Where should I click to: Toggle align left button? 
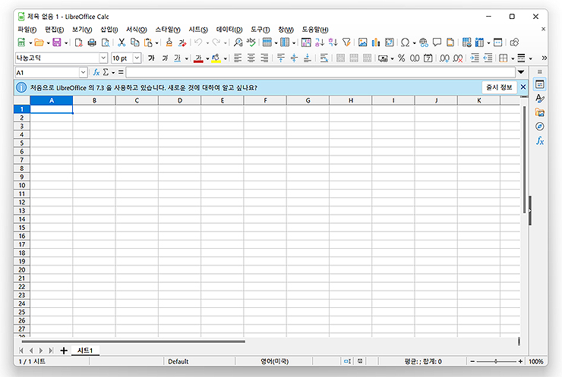click(x=238, y=58)
